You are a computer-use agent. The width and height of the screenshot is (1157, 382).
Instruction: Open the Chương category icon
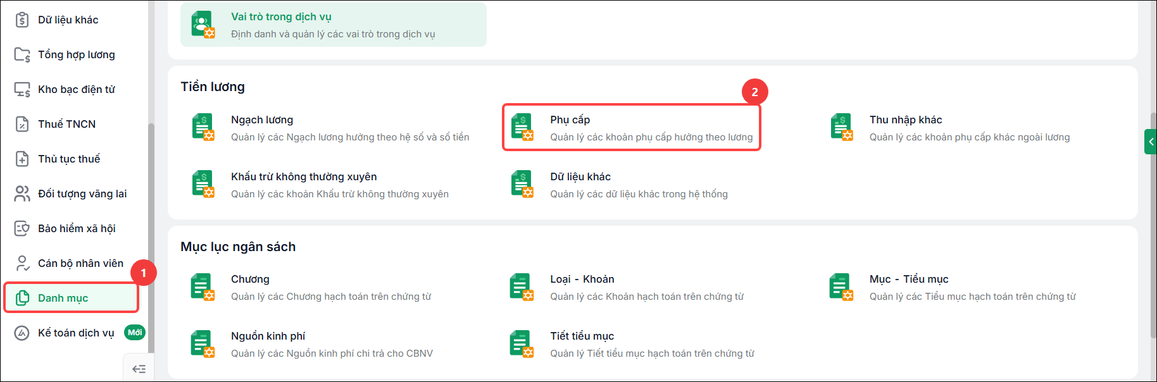tap(203, 287)
